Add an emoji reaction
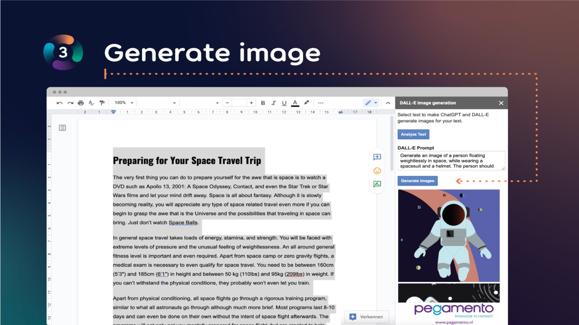579x325 pixels. point(377,171)
